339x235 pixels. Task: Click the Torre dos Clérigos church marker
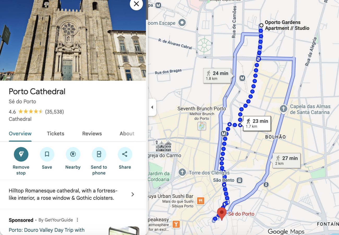(182, 172)
